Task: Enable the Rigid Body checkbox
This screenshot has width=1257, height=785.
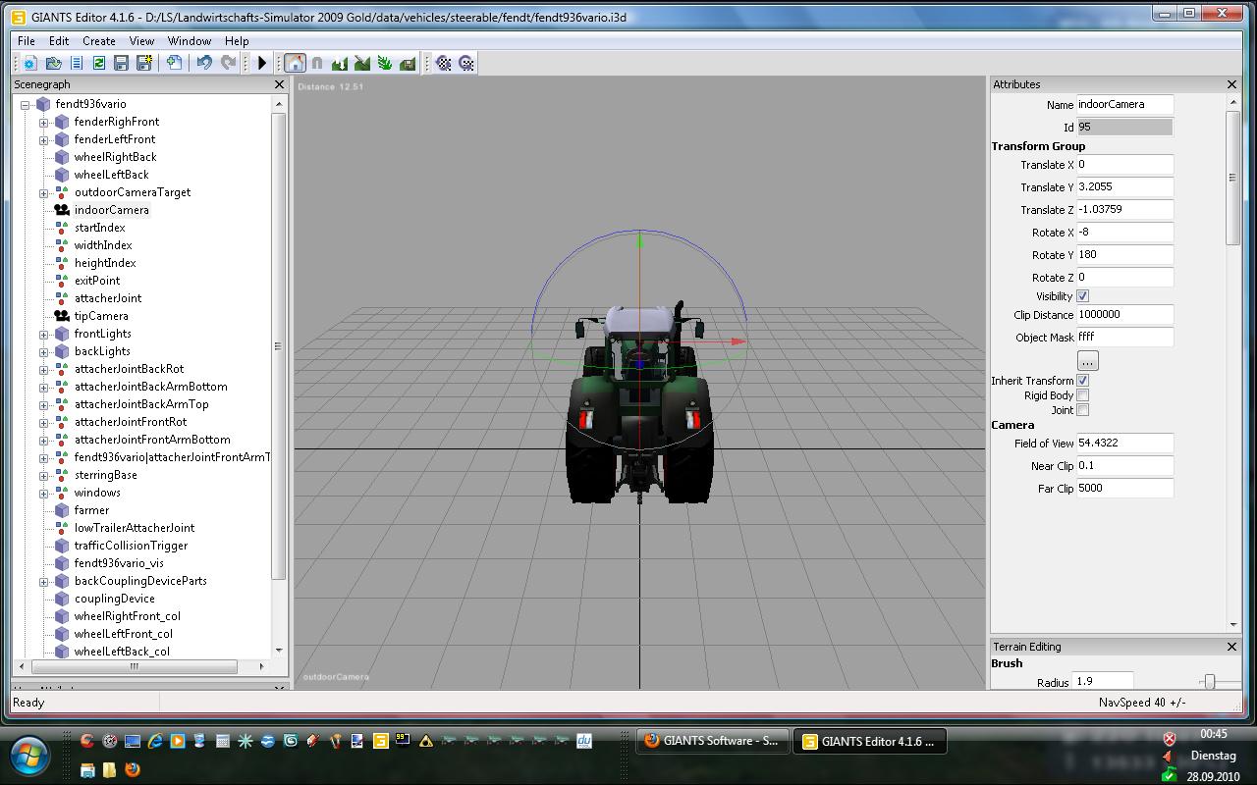Action: pyautogui.click(x=1082, y=395)
